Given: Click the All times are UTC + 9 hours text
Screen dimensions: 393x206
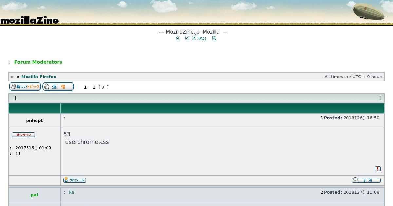Looking at the screenshot, I should pyautogui.click(x=354, y=77).
